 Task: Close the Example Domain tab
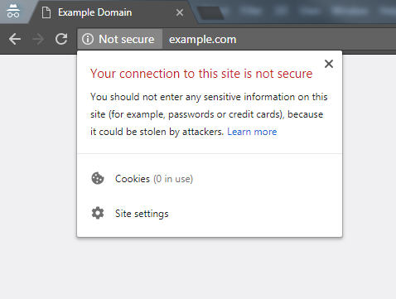[x=180, y=12]
